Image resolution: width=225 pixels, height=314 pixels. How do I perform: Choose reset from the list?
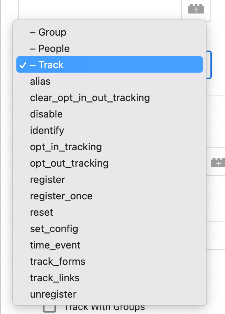[x=42, y=213]
